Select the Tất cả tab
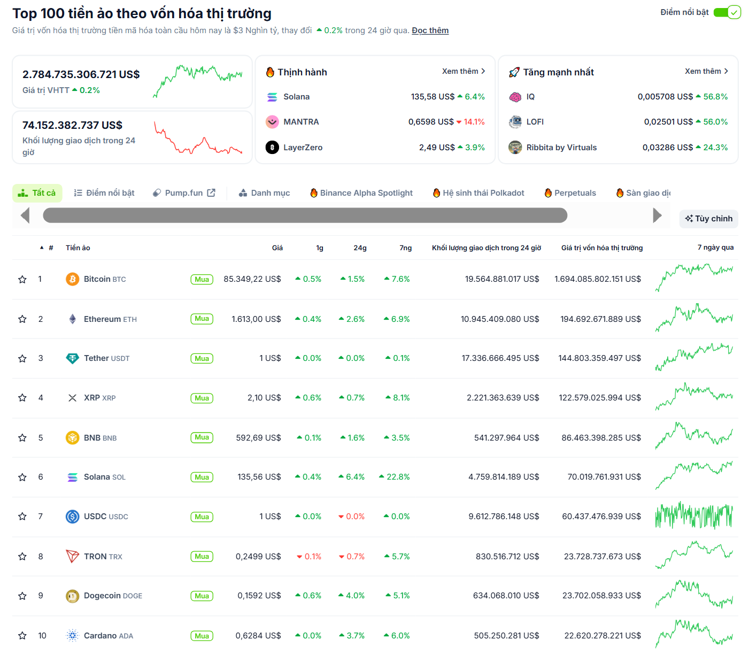The image size is (749, 655). [x=37, y=193]
